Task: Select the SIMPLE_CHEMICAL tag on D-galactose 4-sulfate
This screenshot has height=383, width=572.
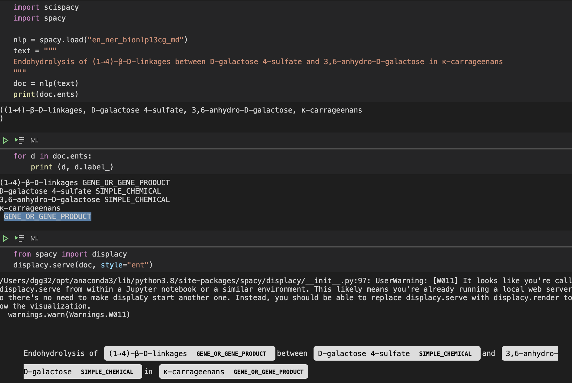Action: click(x=445, y=353)
